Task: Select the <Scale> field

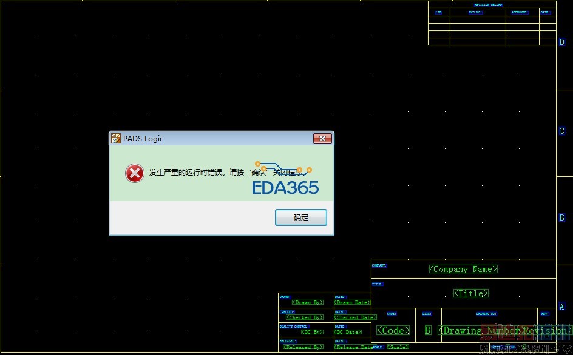Action: 398,347
